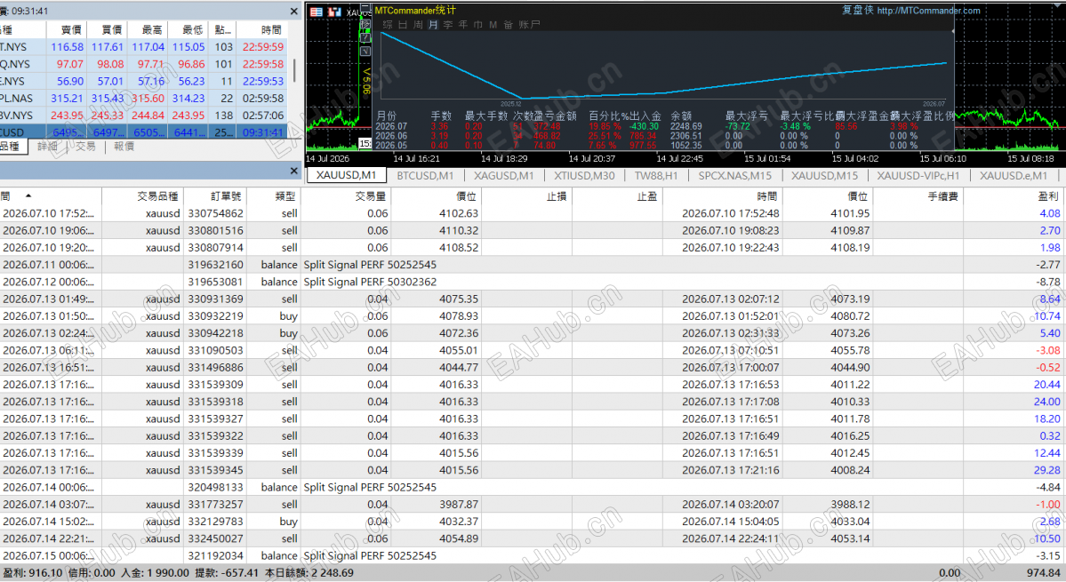Viewport: 1066px width, 582px height.
Task: Select the M statistics tab
Action: pos(493,25)
